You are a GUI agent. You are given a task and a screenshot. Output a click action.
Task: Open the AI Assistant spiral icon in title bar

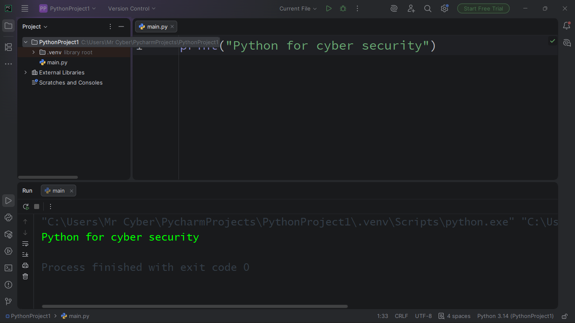(394, 8)
